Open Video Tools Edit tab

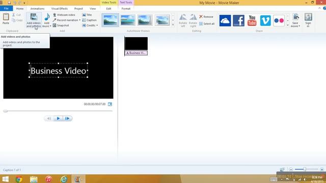108,9
